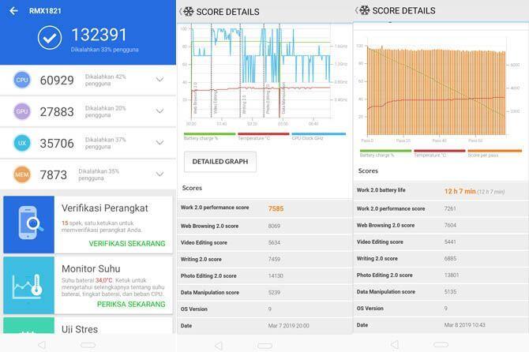The height and width of the screenshot is (352, 529).
Task: Select Writing 2.0 score 7459 row
Action: click(264, 260)
